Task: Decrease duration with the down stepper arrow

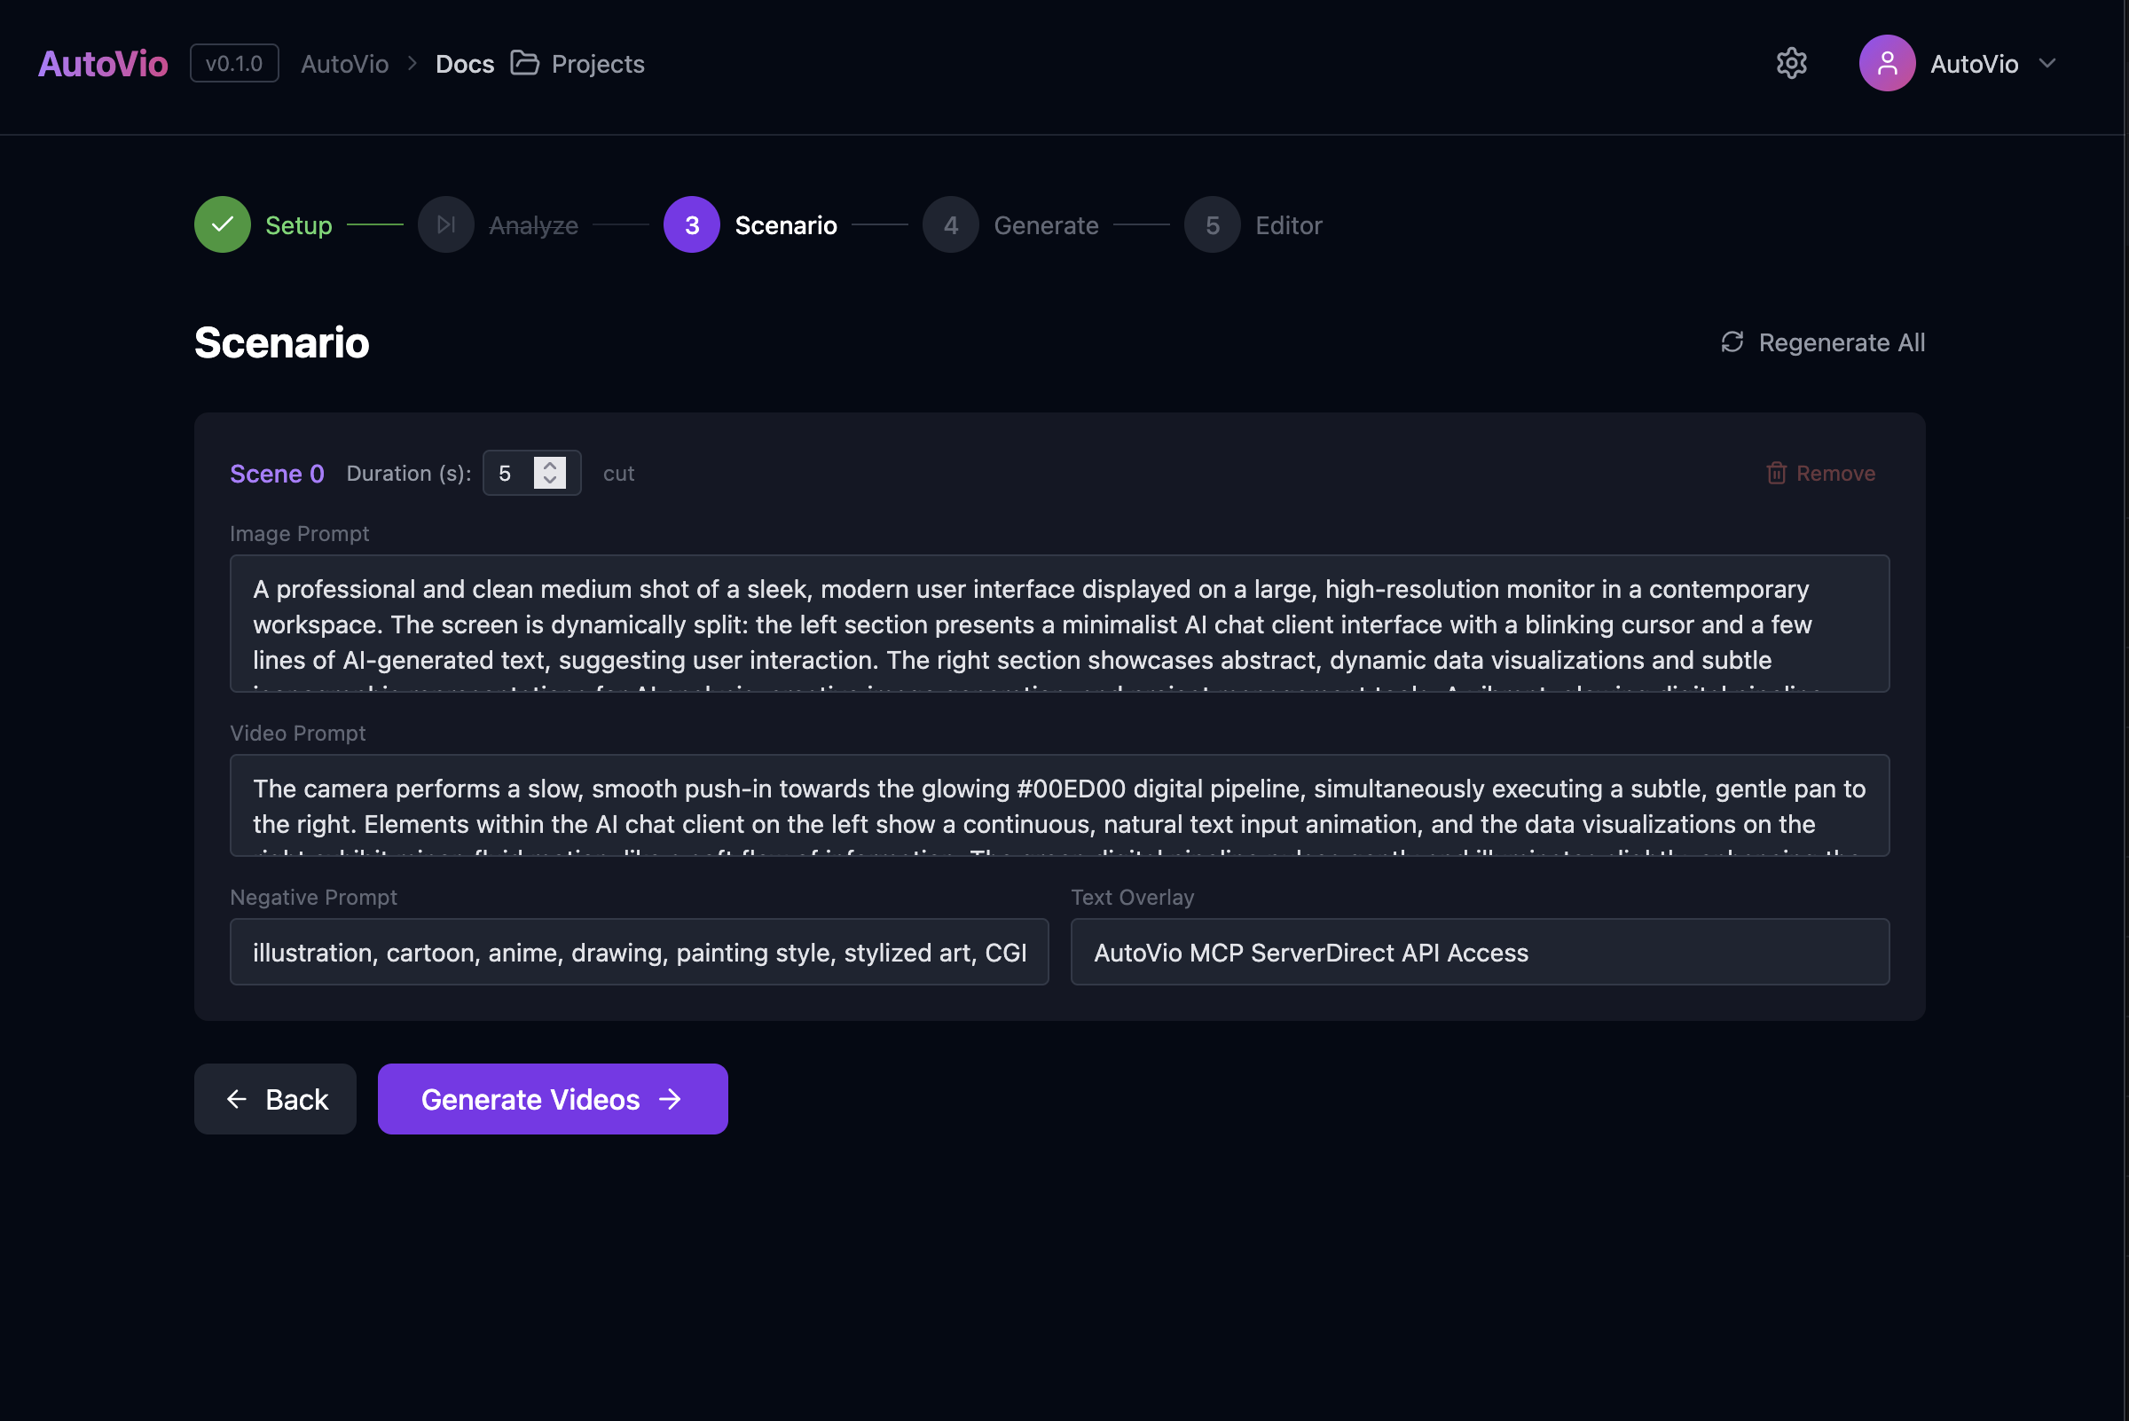Action: [x=550, y=480]
